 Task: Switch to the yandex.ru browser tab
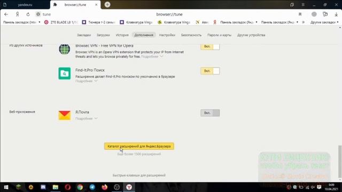click(25, 5)
